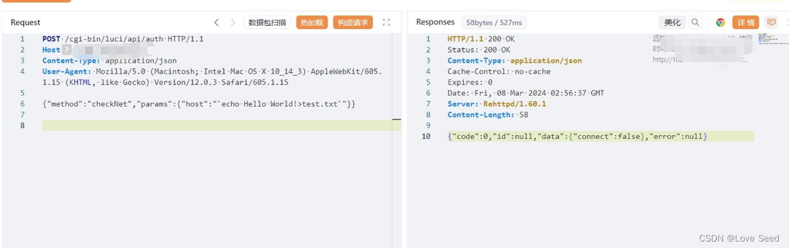The image size is (789, 248).
Task: Click the response minimap thumbnail
Action: click(x=768, y=39)
